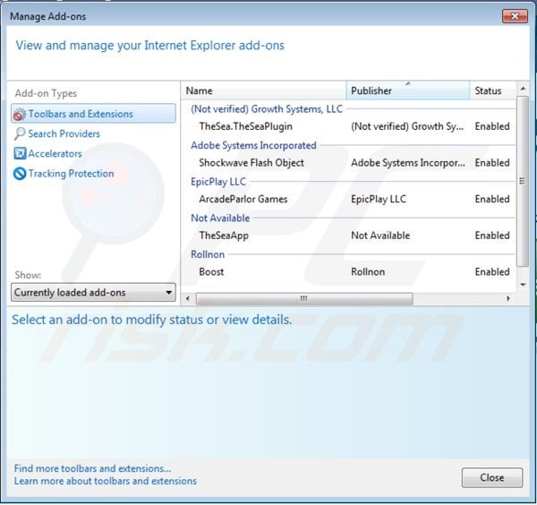Click the Accelerators arrow icon
The width and height of the screenshot is (537, 505).
coord(20,153)
